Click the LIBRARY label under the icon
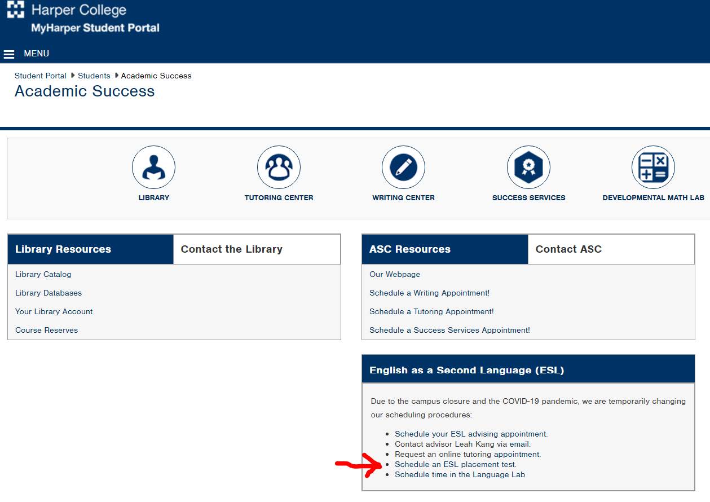 [x=154, y=198]
